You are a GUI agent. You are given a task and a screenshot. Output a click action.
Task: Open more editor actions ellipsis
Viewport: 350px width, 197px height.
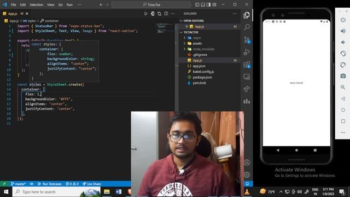(173, 14)
